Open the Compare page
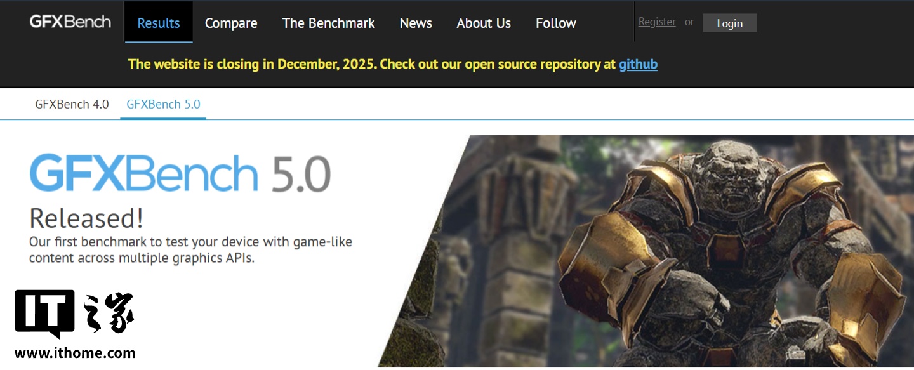Screen dimensions: 914x370 pyautogui.click(x=231, y=23)
